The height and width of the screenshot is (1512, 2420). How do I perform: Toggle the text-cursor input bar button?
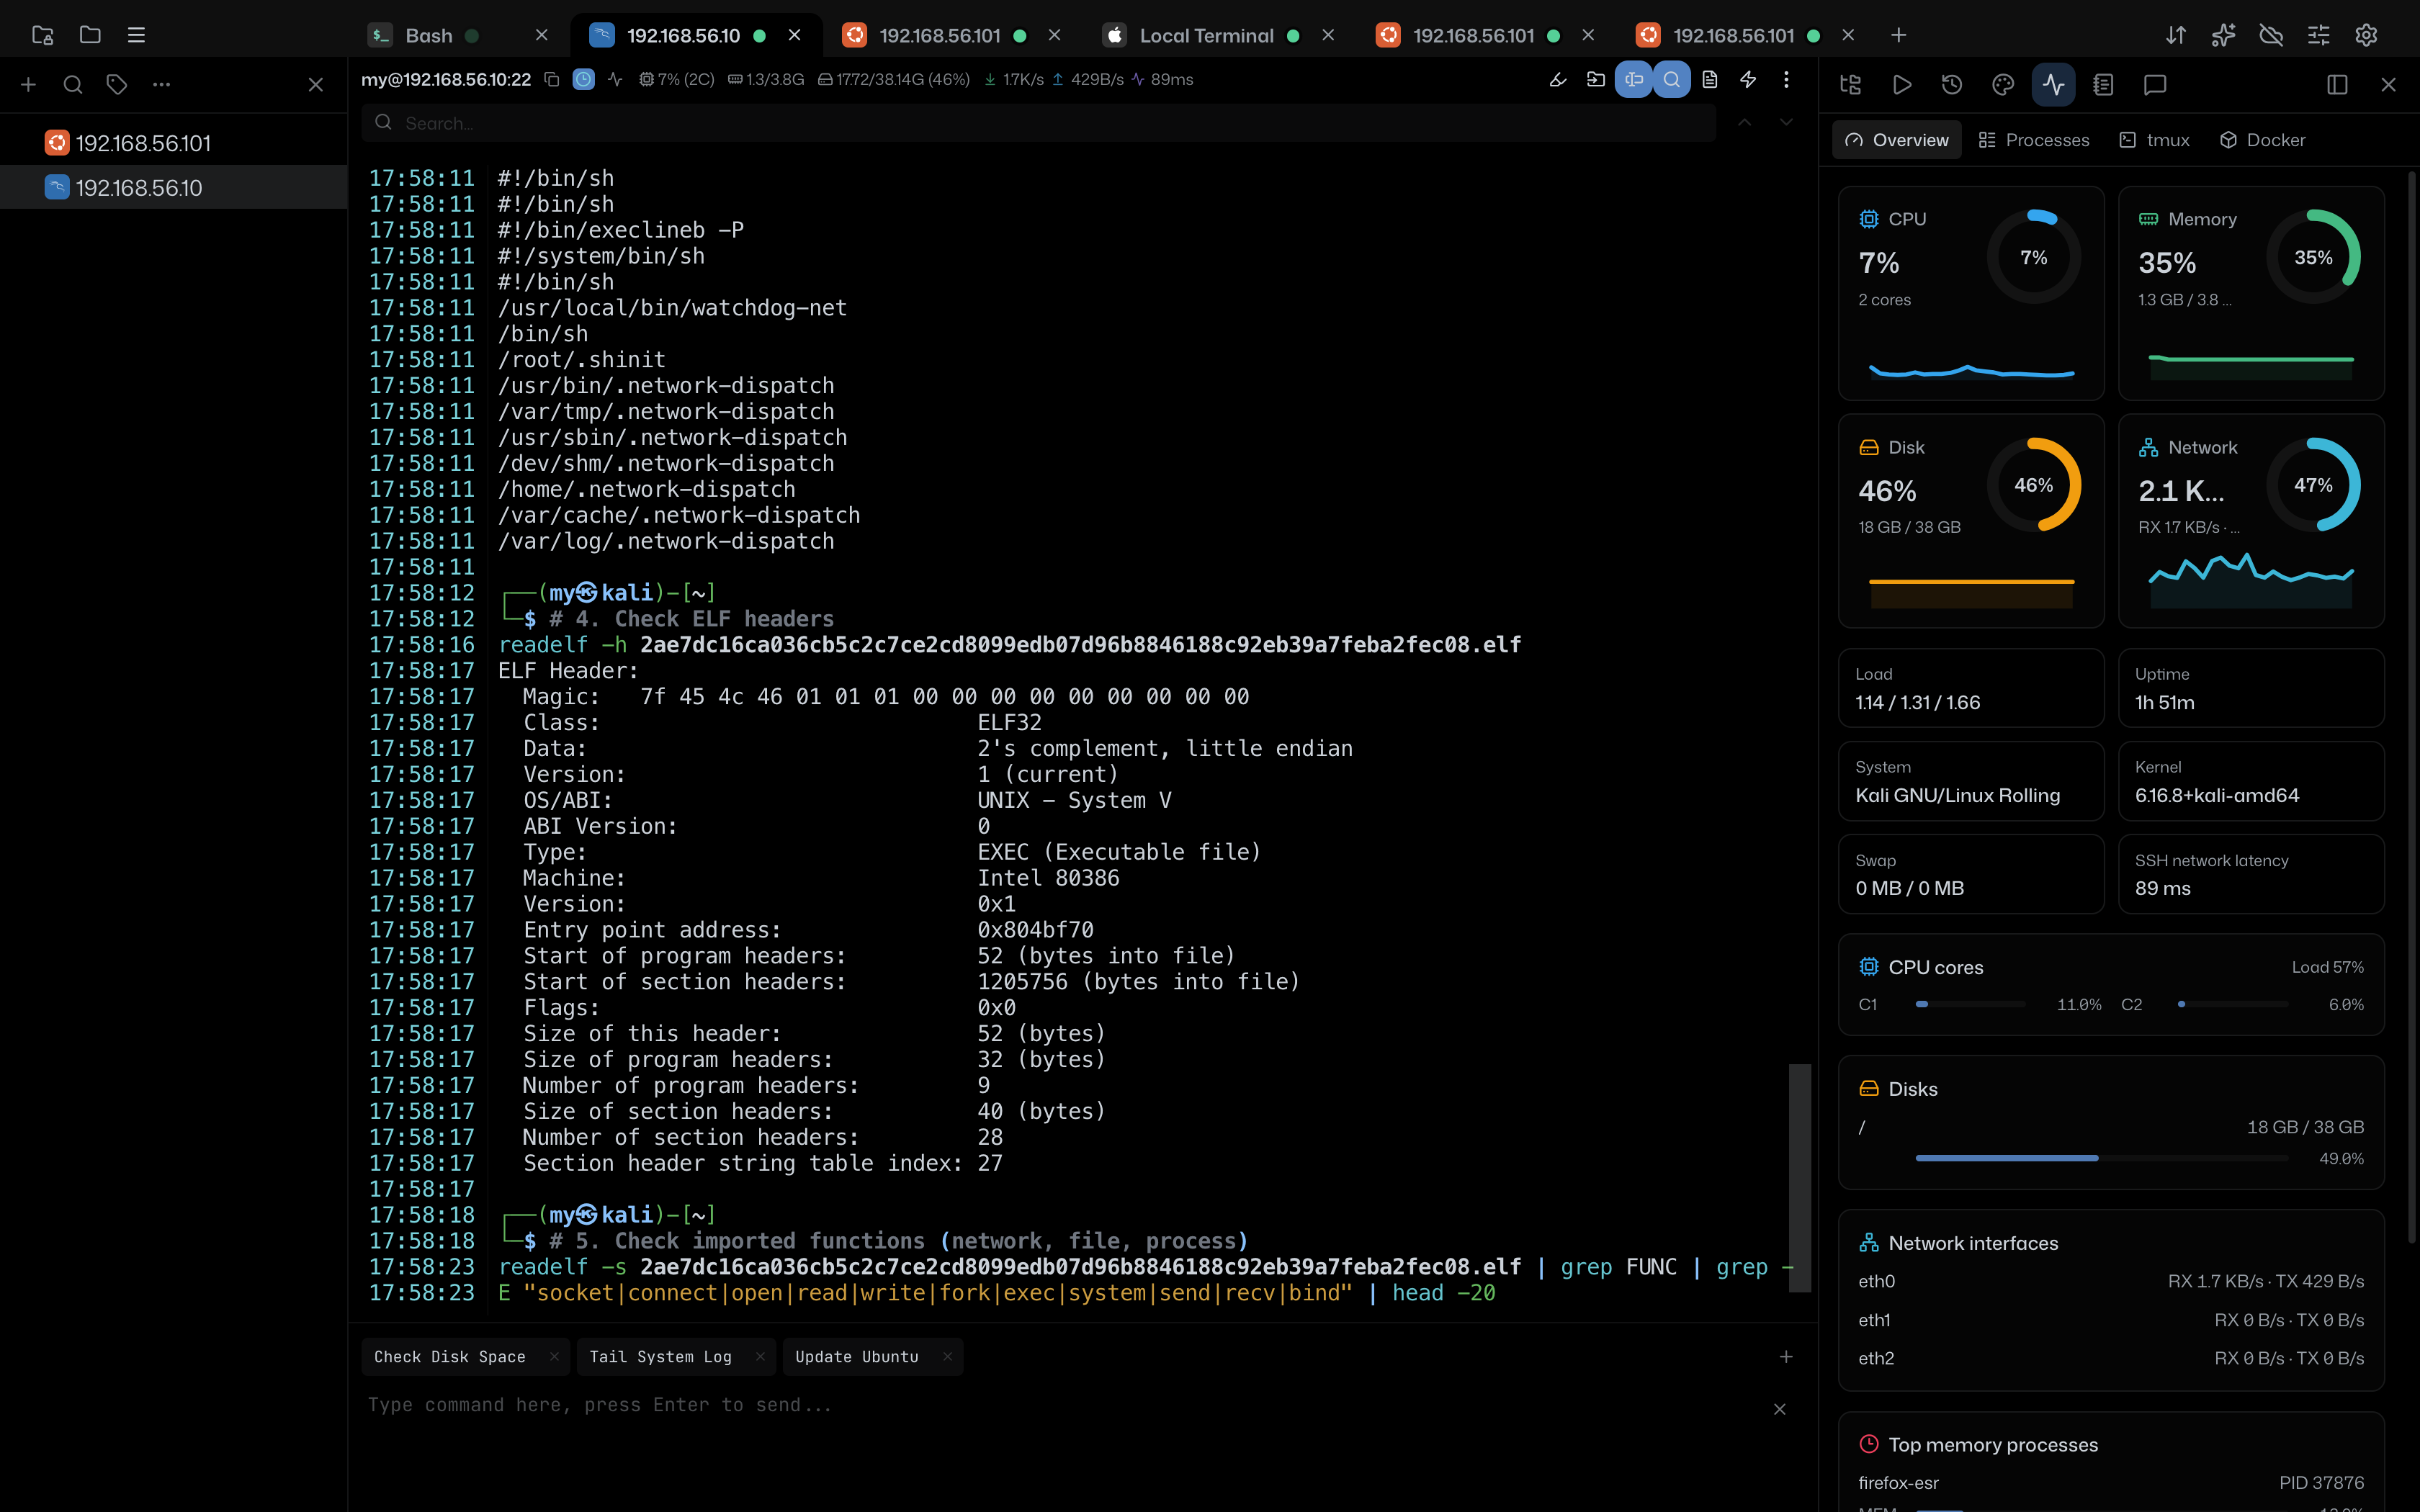(x=1633, y=79)
